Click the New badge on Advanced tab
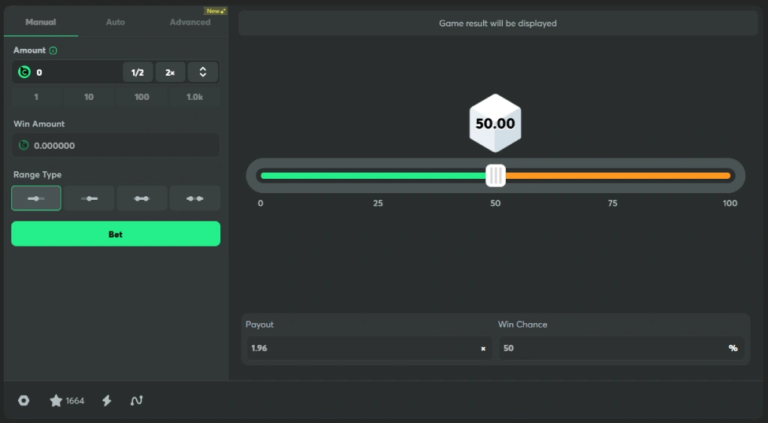Screen dimensions: 768x423 pos(216,11)
